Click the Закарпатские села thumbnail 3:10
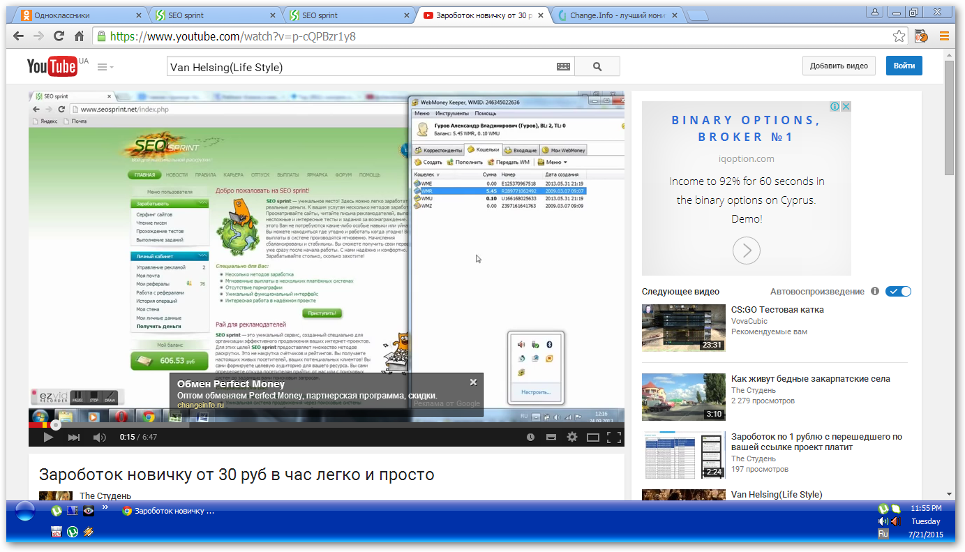 pyautogui.click(x=684, y=397)
